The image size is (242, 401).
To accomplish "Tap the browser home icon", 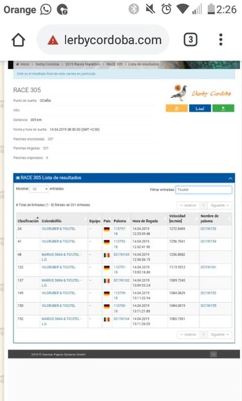I will pyautogui.click(x=19, y=40).
